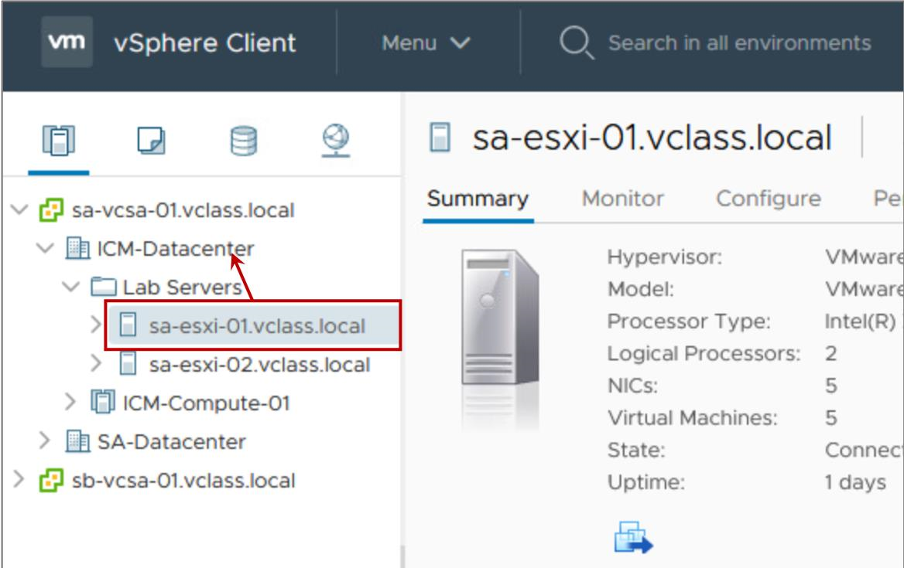Viewport: 904px width, 568px height.
Task: Click the search magnifier icon
Action: 576,43
